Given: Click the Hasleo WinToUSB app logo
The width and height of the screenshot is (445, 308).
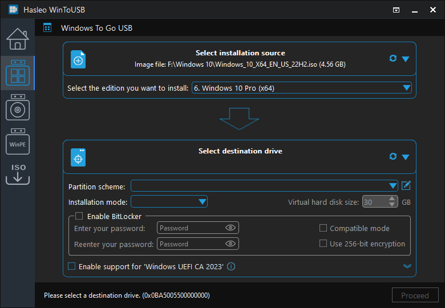Looking at the screenshot, I should (13, 10).
